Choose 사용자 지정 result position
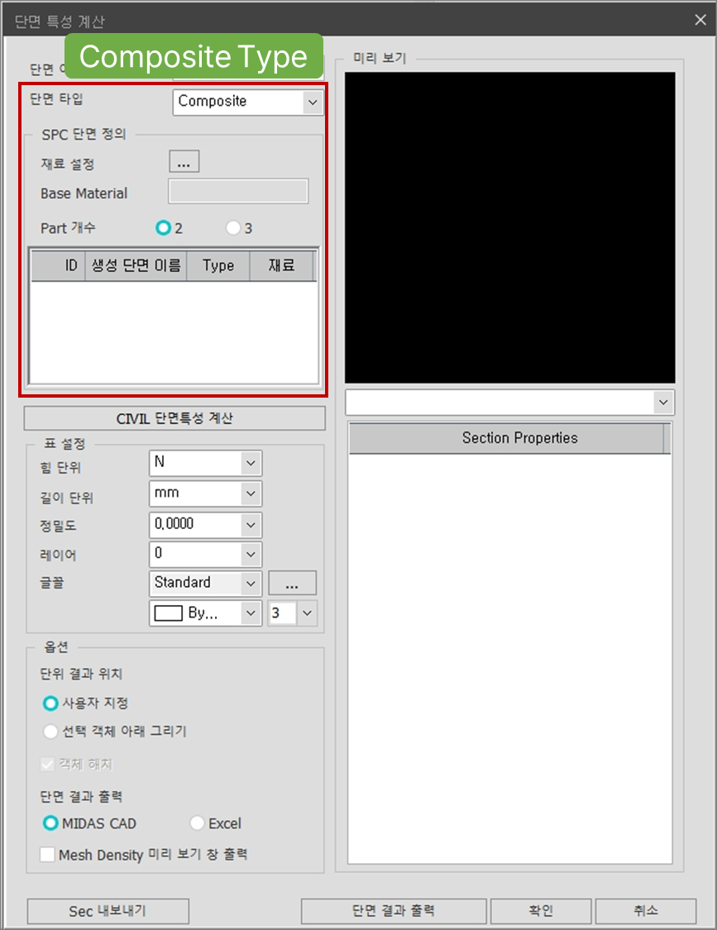The height and width of the screenshot is (930, 717). 51,703
